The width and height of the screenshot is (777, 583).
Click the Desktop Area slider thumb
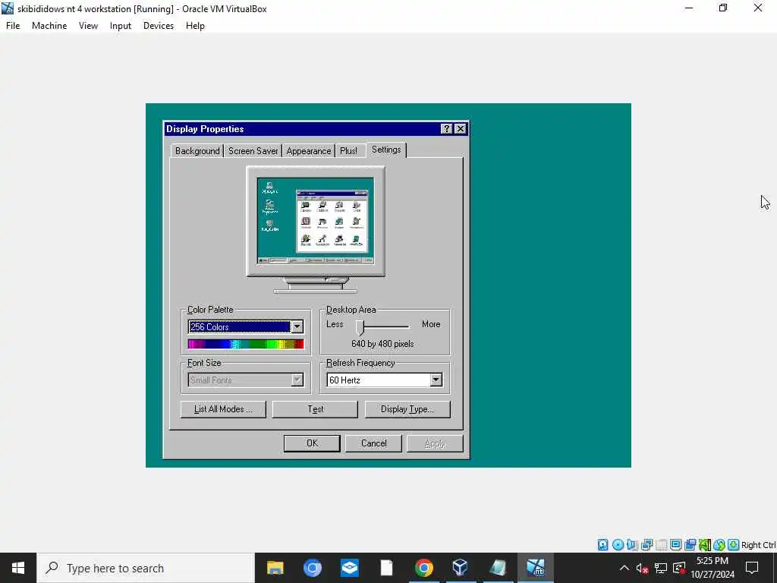(x=360, y=326)
